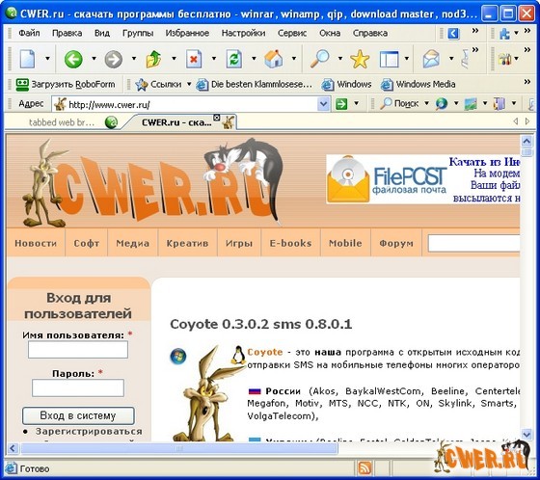Click the horizontal scrollbar thumb
Screen dimensions: 540x480
click(179, 448)
